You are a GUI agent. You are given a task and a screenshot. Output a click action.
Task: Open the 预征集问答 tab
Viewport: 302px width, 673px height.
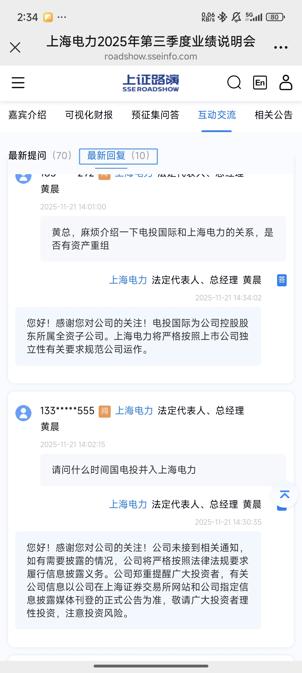(x=156, y=115)
